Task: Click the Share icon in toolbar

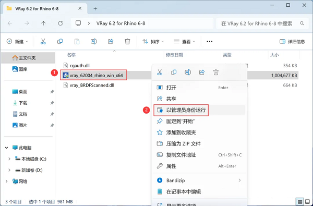Action: [111, 41]
